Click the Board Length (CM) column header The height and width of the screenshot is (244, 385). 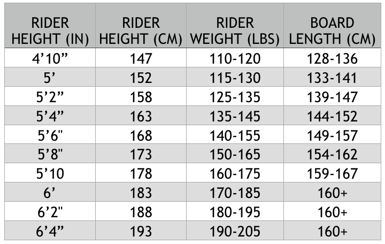(x=332, y=26)
